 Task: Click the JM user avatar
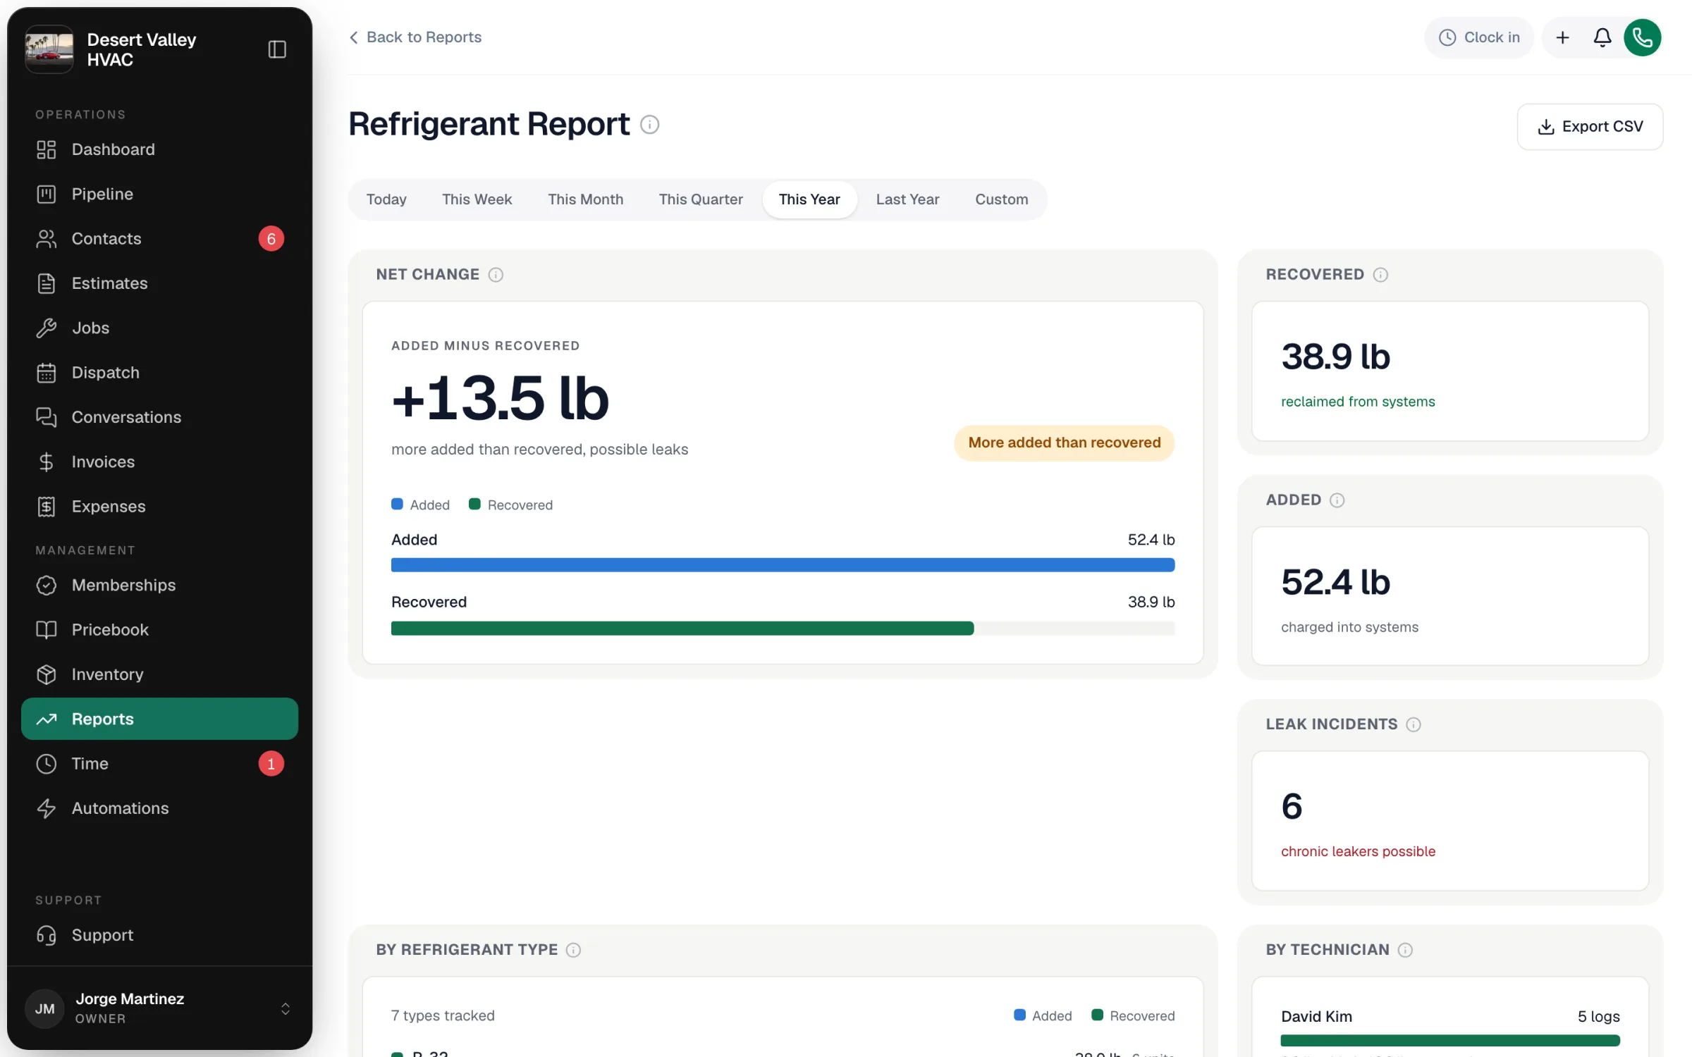click(x=44, y=1008)
